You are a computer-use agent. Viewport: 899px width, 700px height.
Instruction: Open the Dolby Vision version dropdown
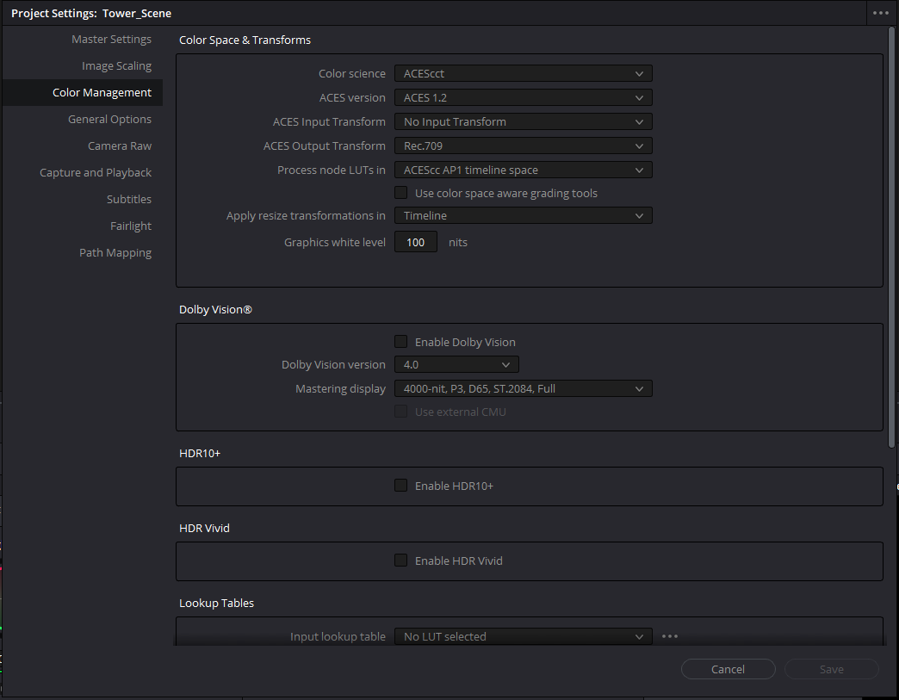pos(456,365)
